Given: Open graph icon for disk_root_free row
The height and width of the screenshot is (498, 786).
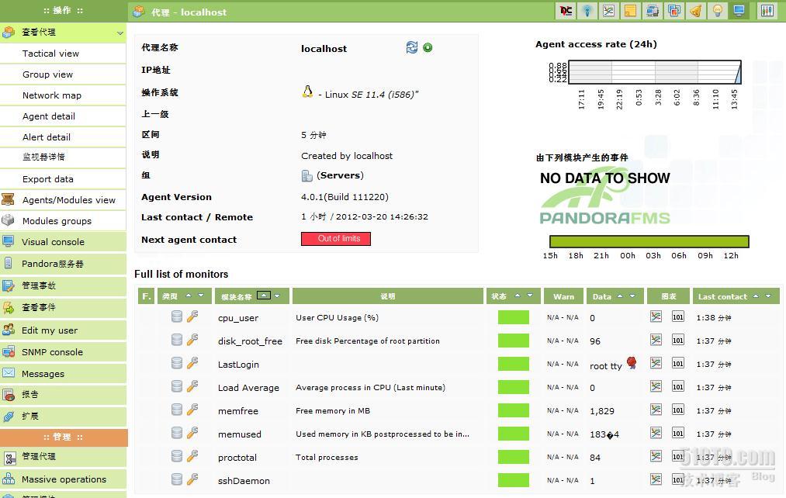Looking at the screenshot, I should coord(656,340).
